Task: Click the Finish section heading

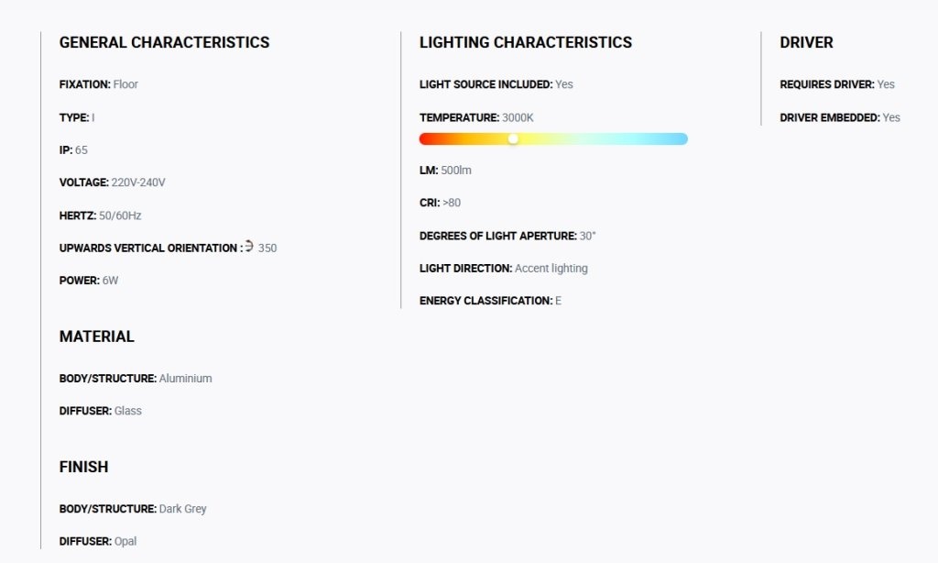Action: click(x=83, y=467)
